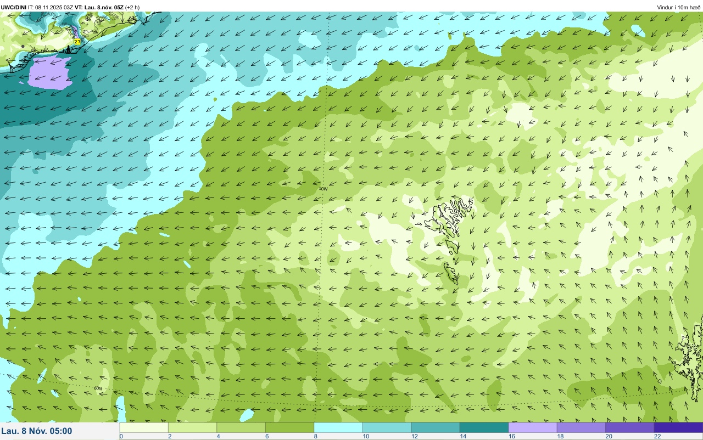Click the light teal 10–12 legend swatch

pyautogui.click(x=387, y=427)
